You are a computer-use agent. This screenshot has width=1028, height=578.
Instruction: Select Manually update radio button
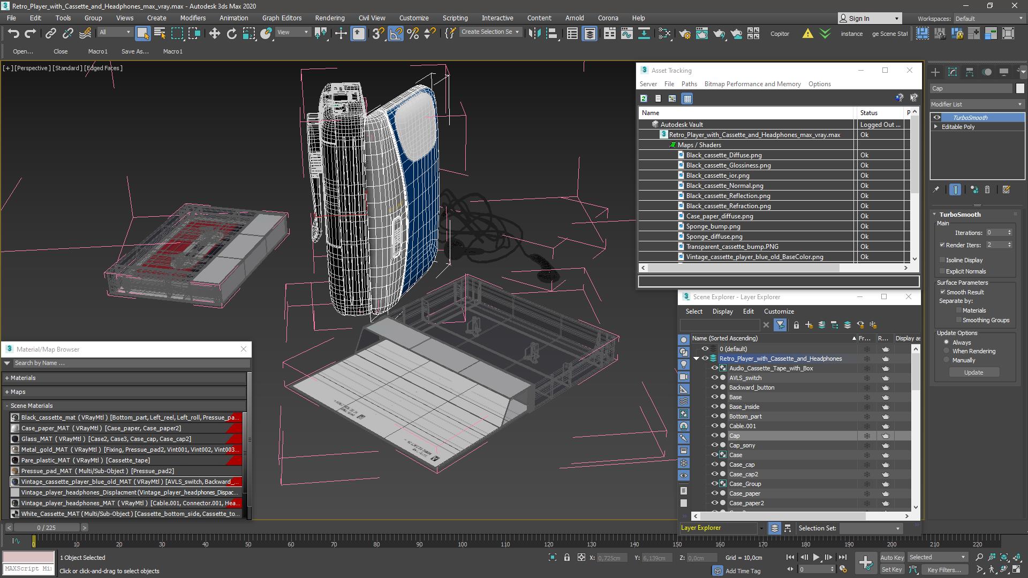[x=947, y=360]
